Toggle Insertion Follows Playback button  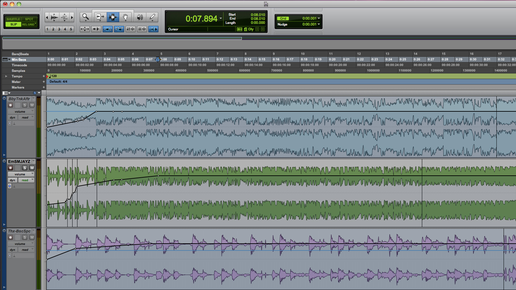(x=153, y=29)
